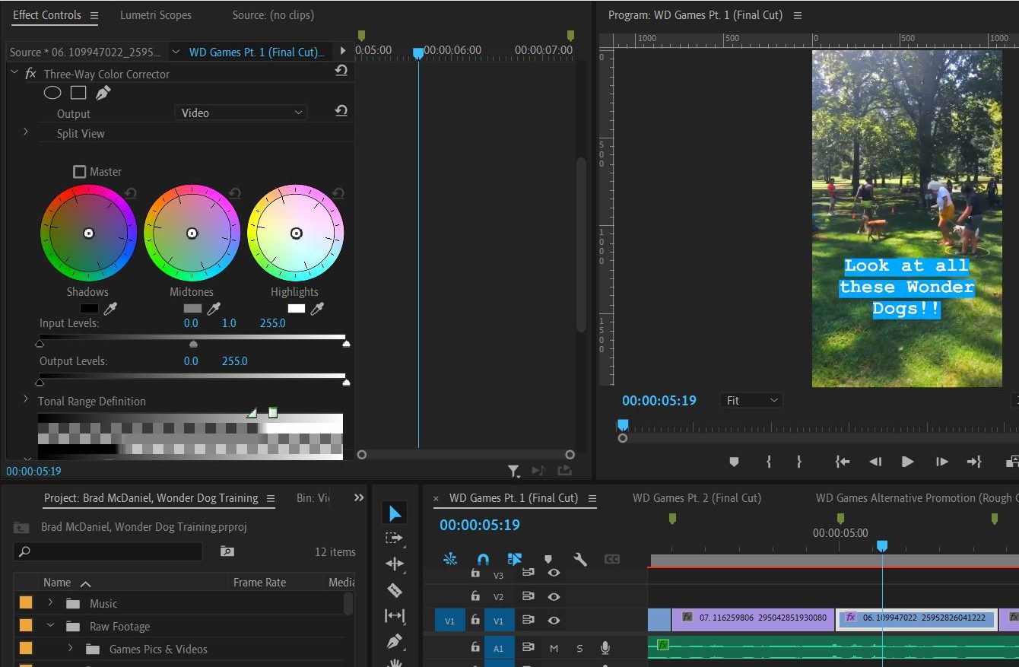
Task: Click the filter properties funnel icon
Action: [513, 471]
